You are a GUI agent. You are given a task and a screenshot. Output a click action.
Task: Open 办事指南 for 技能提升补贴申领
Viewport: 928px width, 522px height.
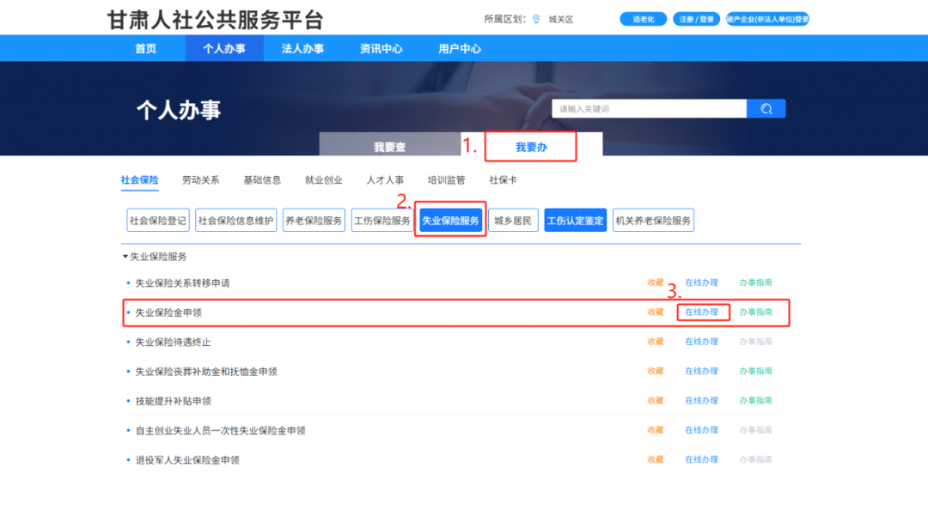756,401
